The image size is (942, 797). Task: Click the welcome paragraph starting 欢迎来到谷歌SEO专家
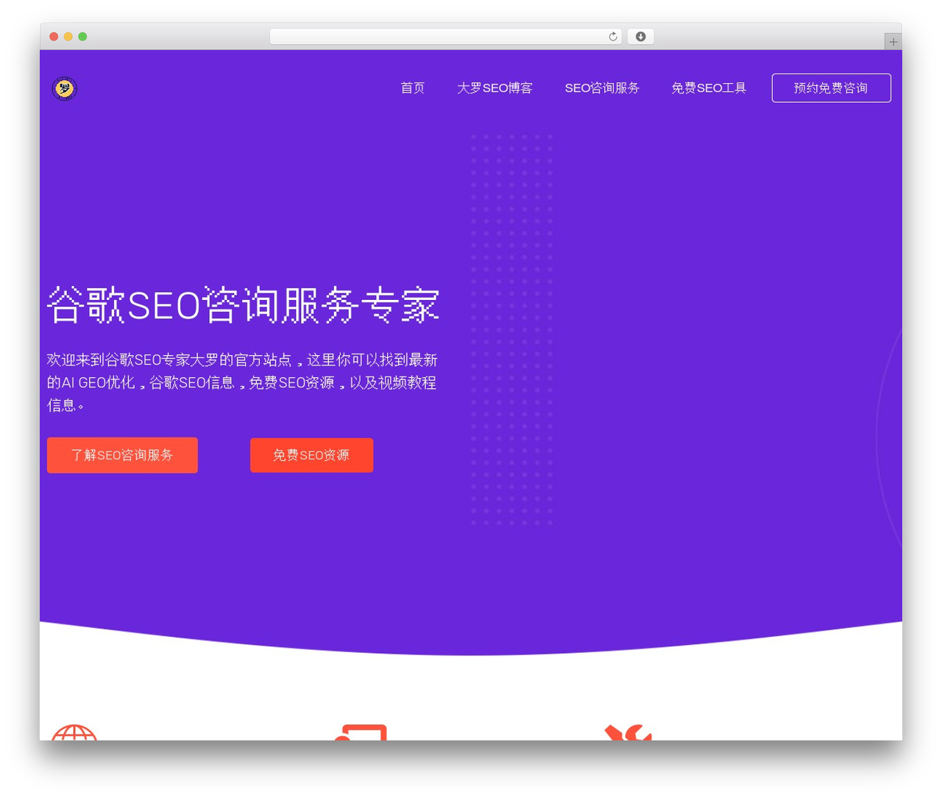[242, 382]
